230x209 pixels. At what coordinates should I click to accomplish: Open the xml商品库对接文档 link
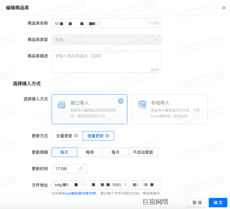[80, 193]
